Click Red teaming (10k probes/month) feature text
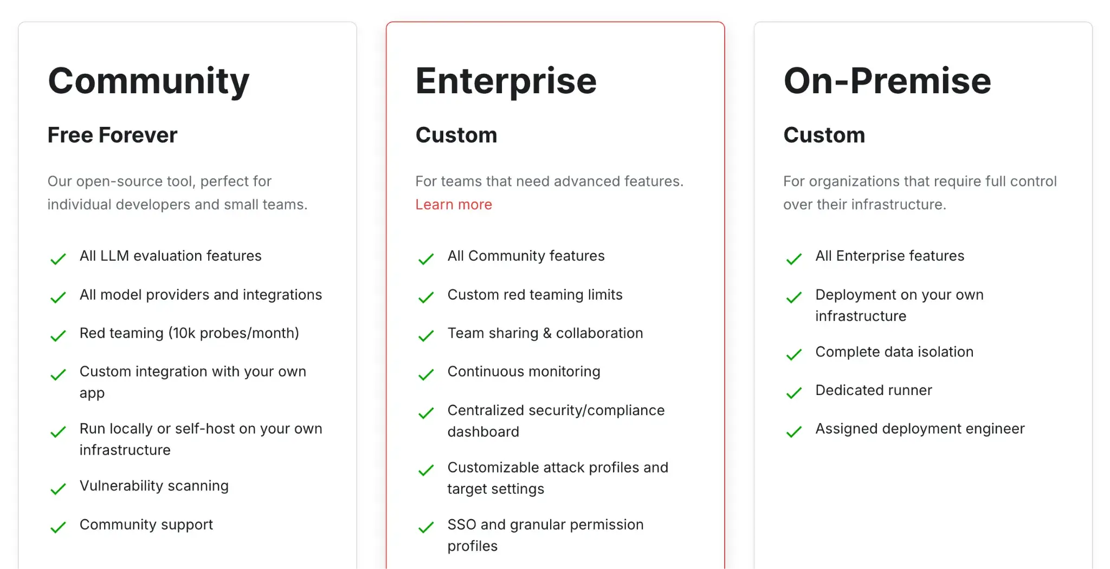The image size is (1110, 569). pyautogui.click(x=189, y=333)
